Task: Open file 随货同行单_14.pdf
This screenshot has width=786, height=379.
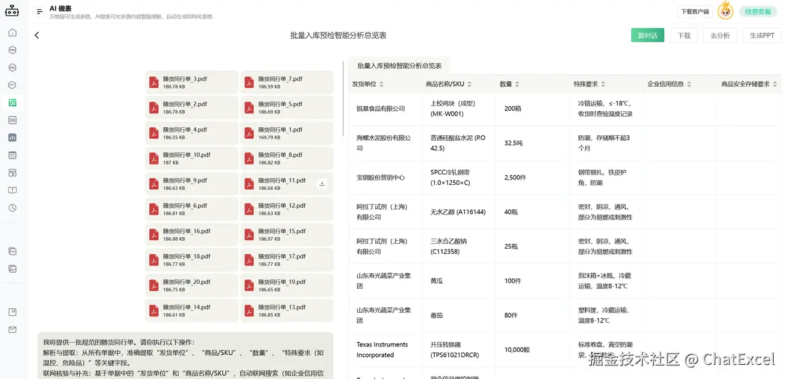Action: [192, 311]
